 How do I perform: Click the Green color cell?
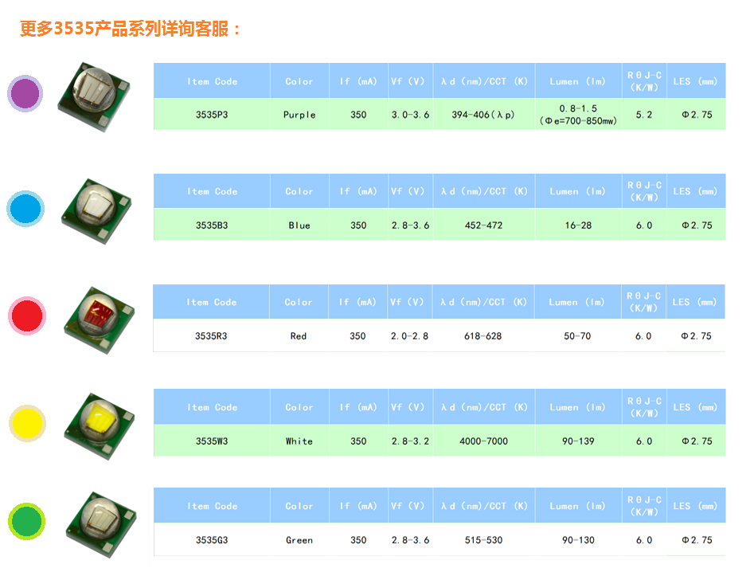point(299,540)
